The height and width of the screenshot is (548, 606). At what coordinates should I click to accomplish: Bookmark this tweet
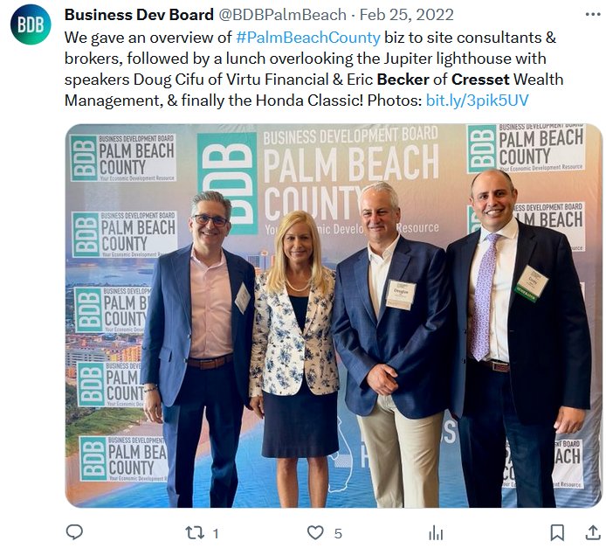pos(557,533)
